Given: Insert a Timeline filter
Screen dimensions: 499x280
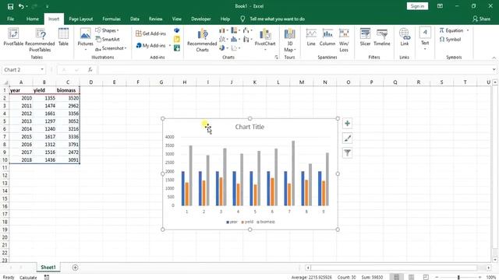Looking at the screenshot, I should point(382,37).
